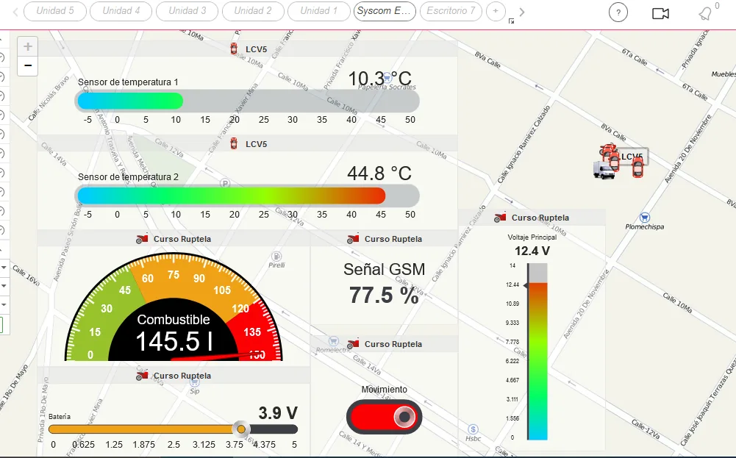This screenshot has height=458, width=736.
Task: Click the Voltaje Principal vertical bar
Action: (x=537, y=351)
